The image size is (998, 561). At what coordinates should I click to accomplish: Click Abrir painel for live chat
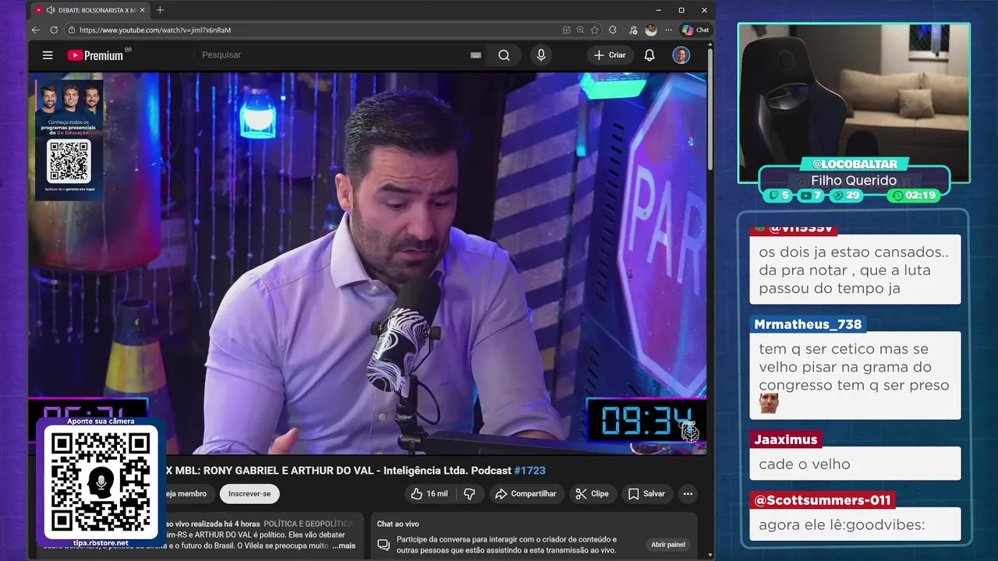tap(668, 545)
